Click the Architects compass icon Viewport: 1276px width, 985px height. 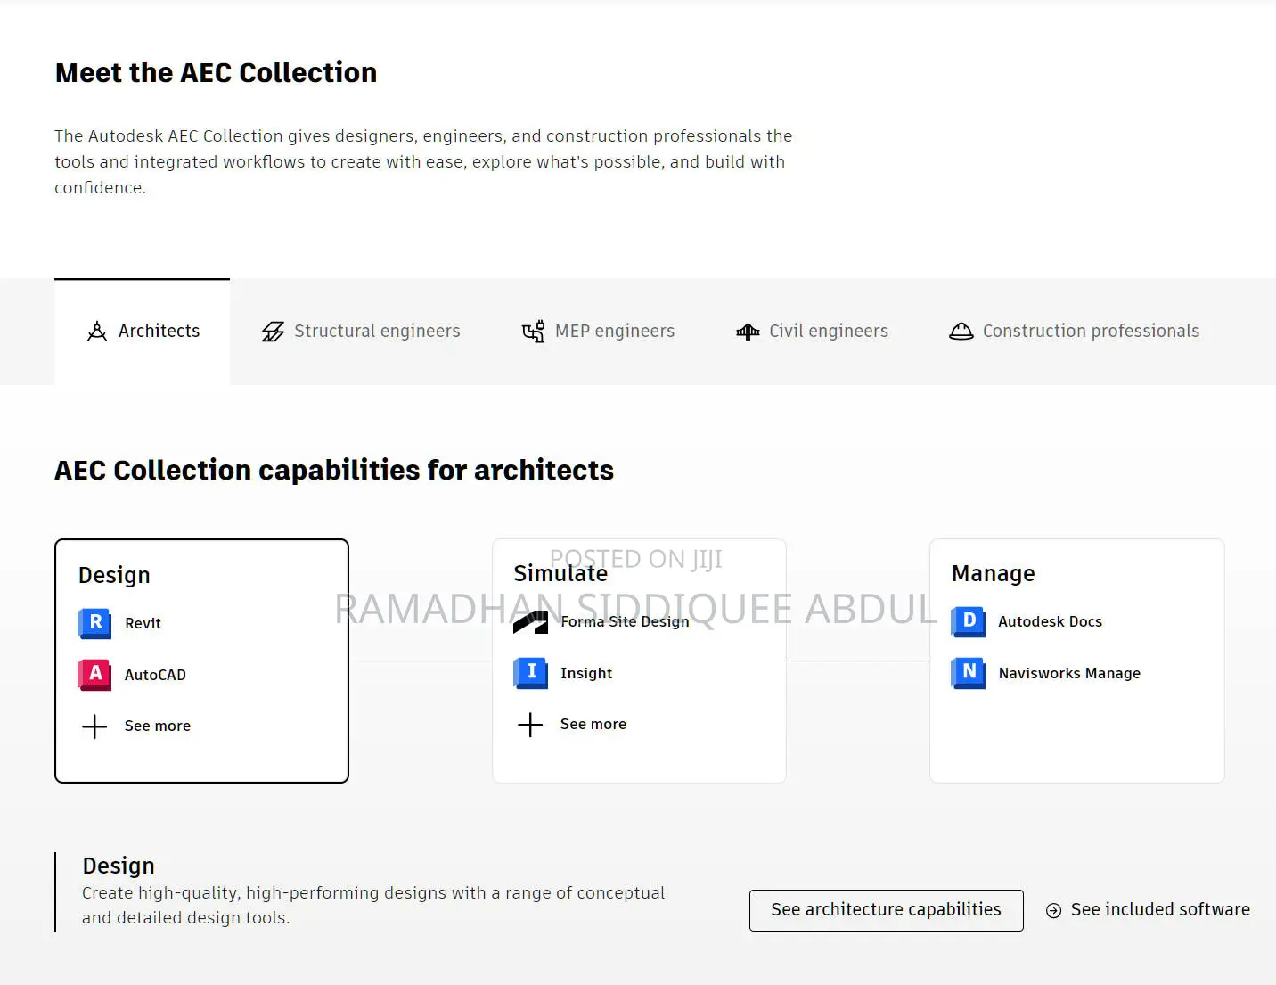click(x=96, y=332)
